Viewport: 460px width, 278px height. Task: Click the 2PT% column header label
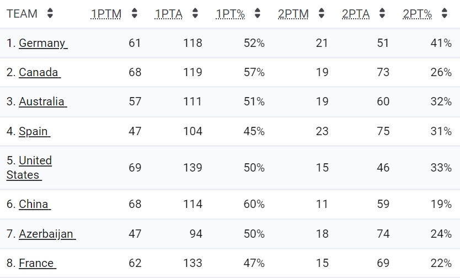[417, 14]
